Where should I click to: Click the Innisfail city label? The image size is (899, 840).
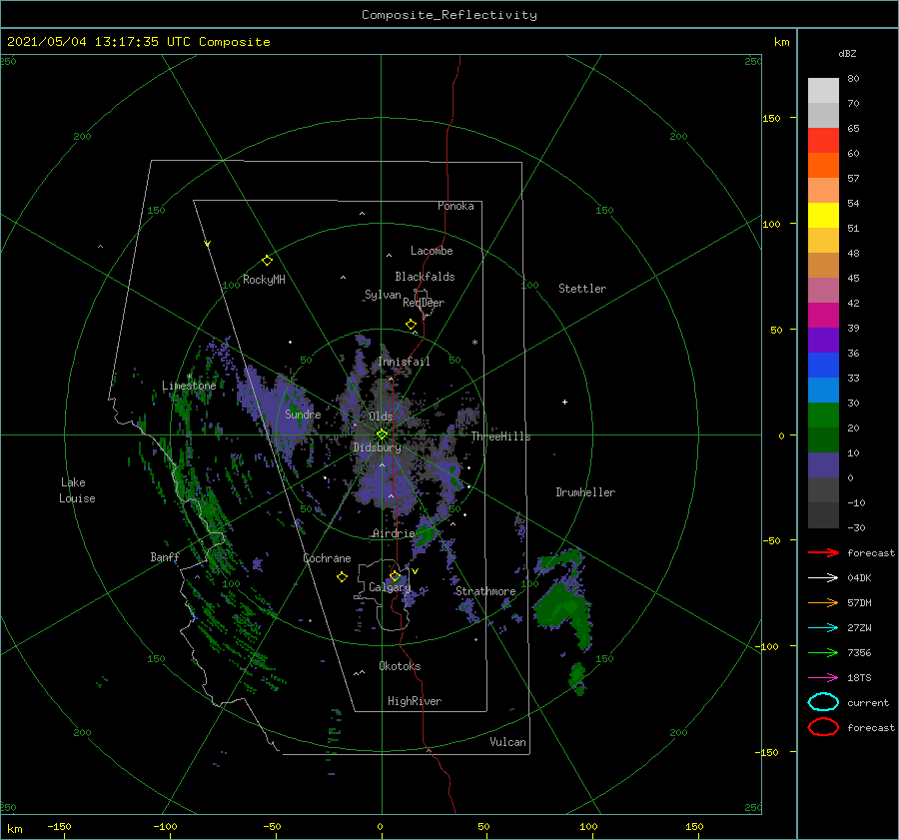pos(404,362)
